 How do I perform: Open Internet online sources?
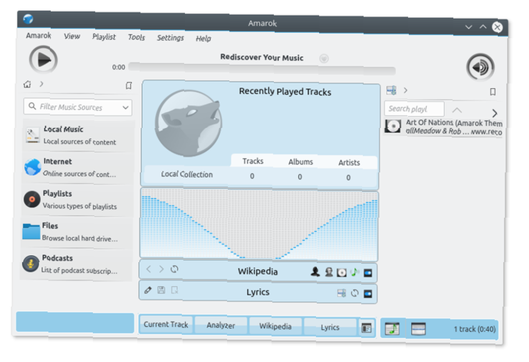[x=78, y=167]
